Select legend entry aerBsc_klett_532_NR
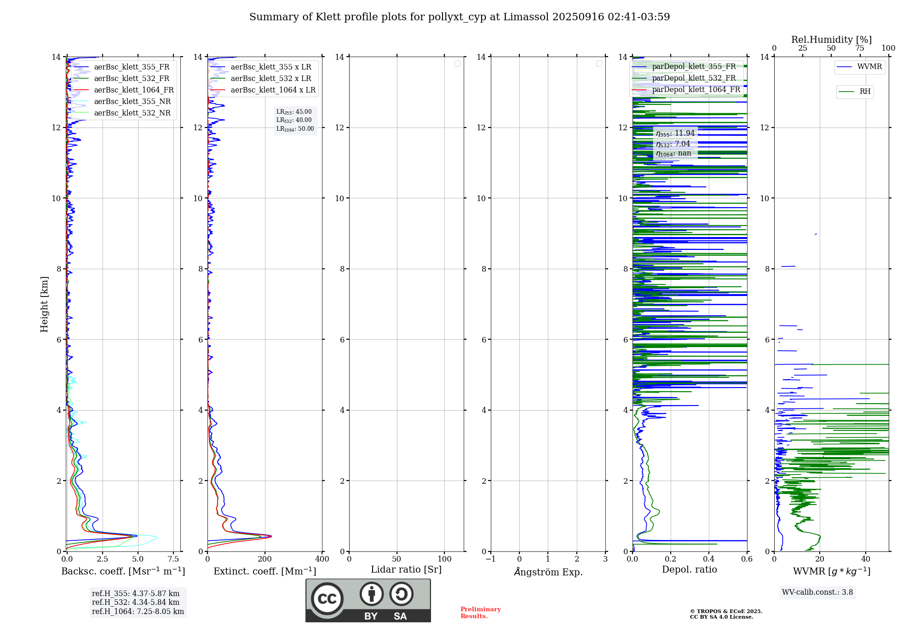This screenshot has width=920, height=626. pyautogui.click(x=122, y=113)
